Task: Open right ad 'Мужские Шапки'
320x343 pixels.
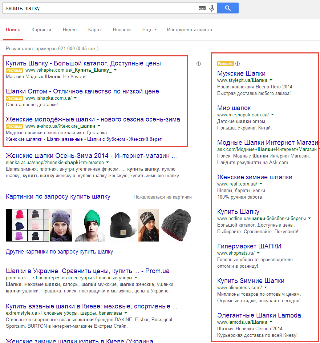Action: pos(241,73)
